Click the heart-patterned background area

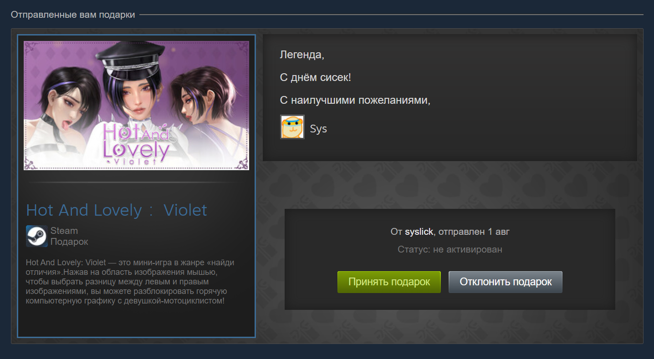click(x=450, y=184)
